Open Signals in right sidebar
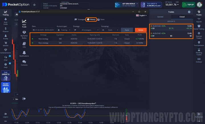Viewport: 205px width, 124px height. (x=199, y=20)
